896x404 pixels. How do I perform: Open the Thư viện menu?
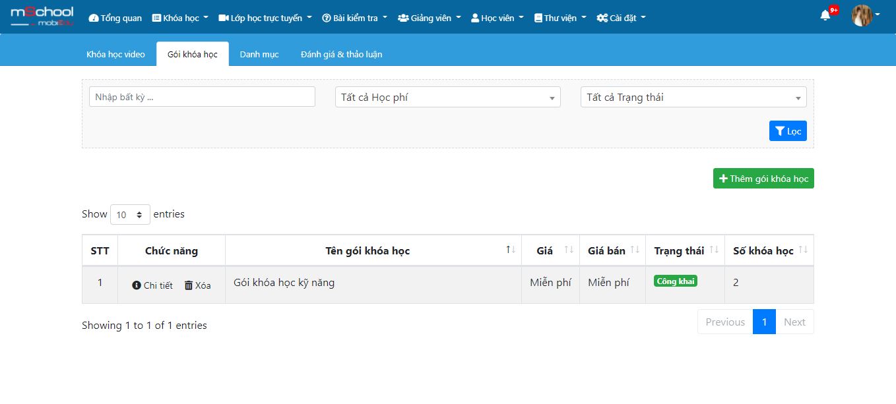point(560,18)
